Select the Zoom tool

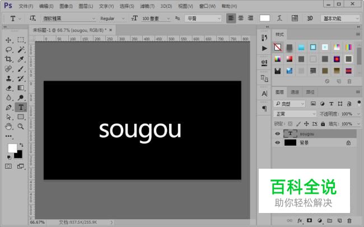(x=21, y=127)
